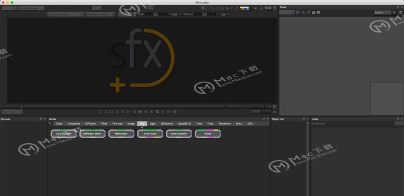Choose the Power Matte node
The image size is (404, 196).
click(150, 134)
